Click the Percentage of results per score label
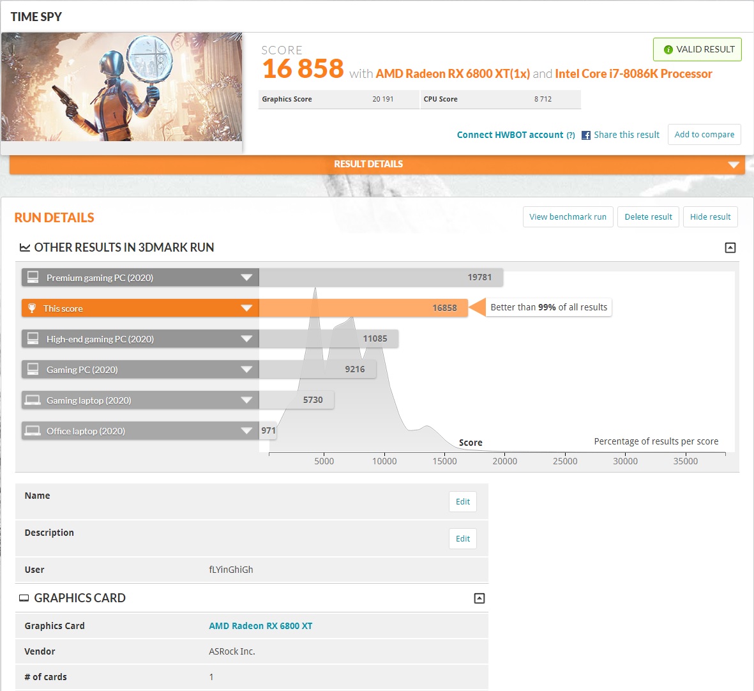The width and height of the screenshot is (754, 691). click(x=656, y=441)
